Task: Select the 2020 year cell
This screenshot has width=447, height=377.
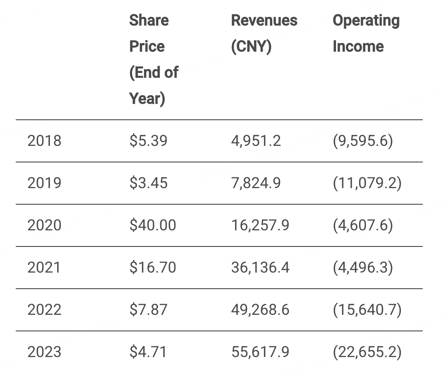Action: [44, 225]
